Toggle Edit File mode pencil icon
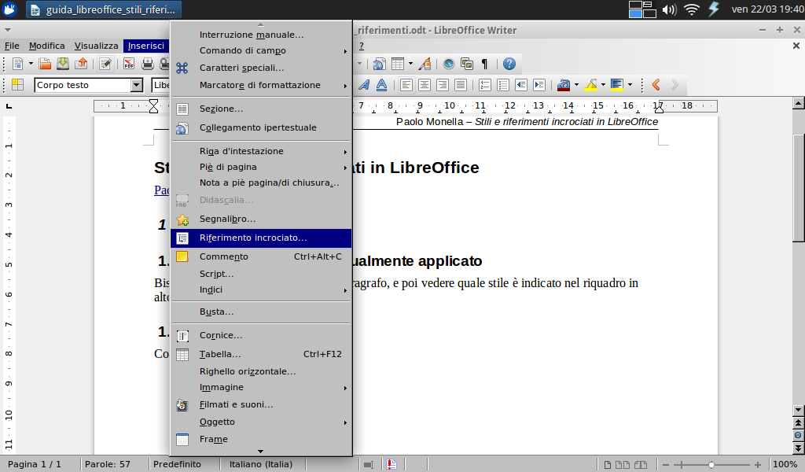805x472 pixels. tap(105, 64)
